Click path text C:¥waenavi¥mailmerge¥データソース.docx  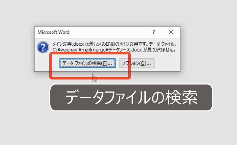[97, 49]
